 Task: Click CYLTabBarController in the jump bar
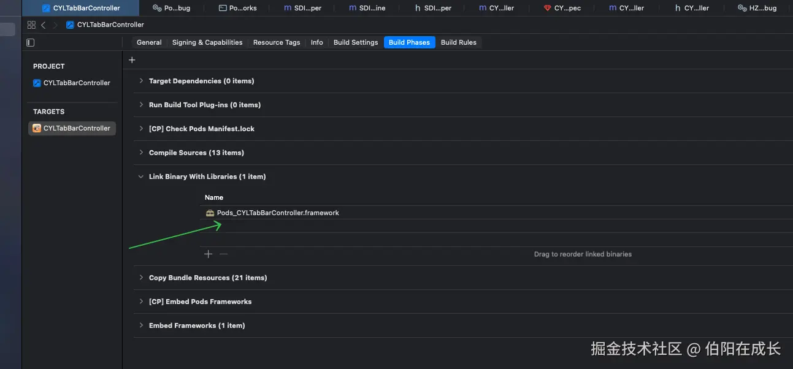[110, 25]
